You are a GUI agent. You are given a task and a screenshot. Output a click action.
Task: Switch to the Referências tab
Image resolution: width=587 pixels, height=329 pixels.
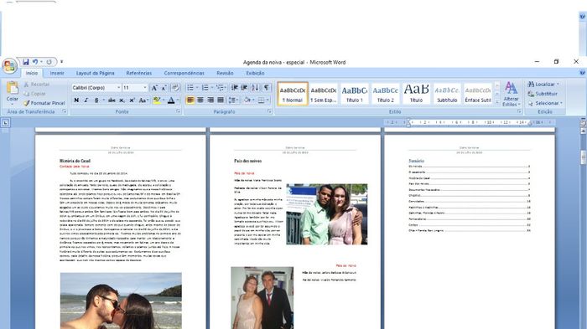click(x=139, y=74)
